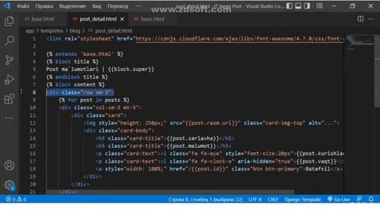
Task: Show additional activity bar views ellipsis
Action: [x=9, y=118]
